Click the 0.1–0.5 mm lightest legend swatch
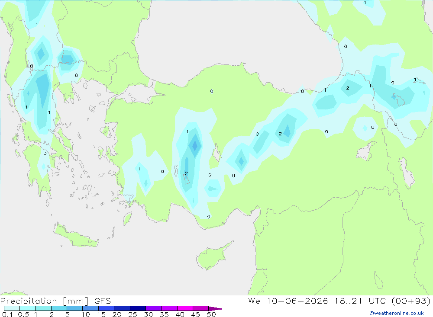This screenshot has width=433, height=317. coord(12,308)
